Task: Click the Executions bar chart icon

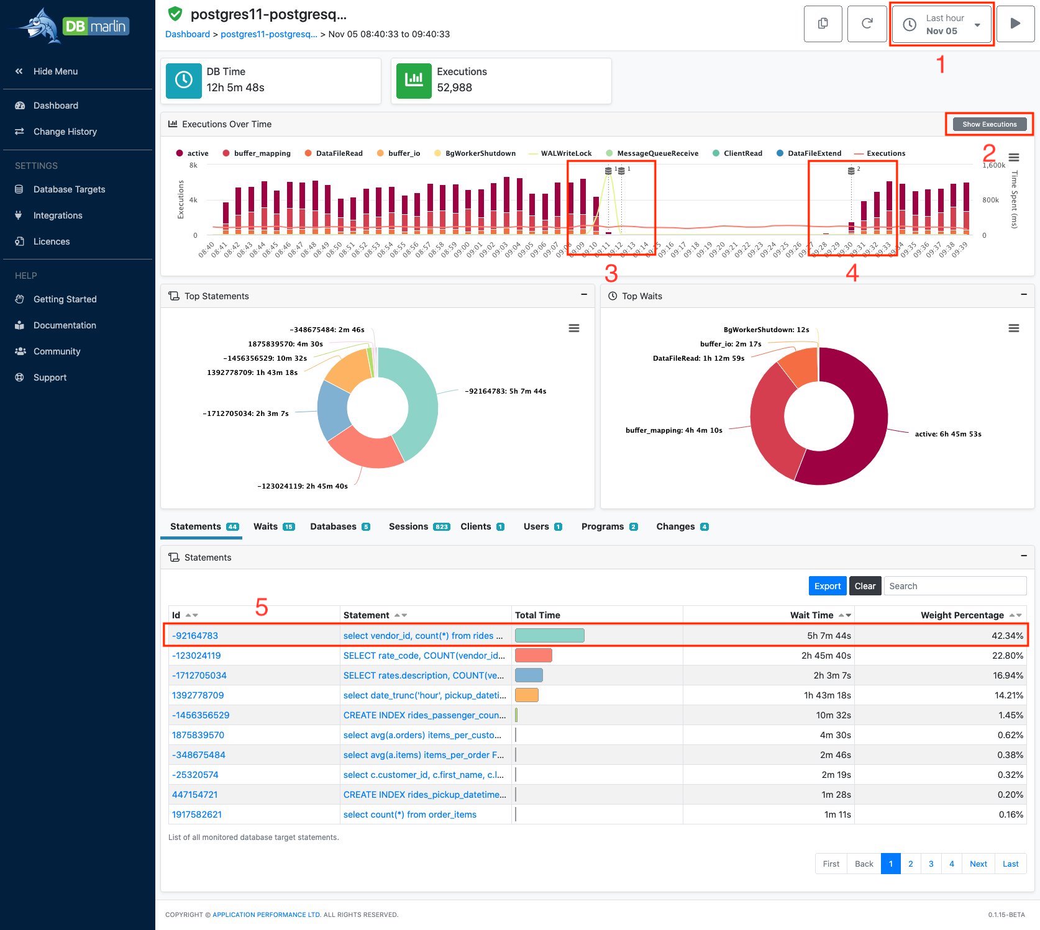Action: (414, 80)
